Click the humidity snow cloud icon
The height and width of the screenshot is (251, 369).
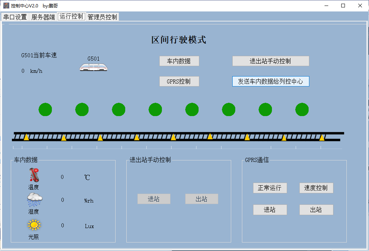click(34, 199)
